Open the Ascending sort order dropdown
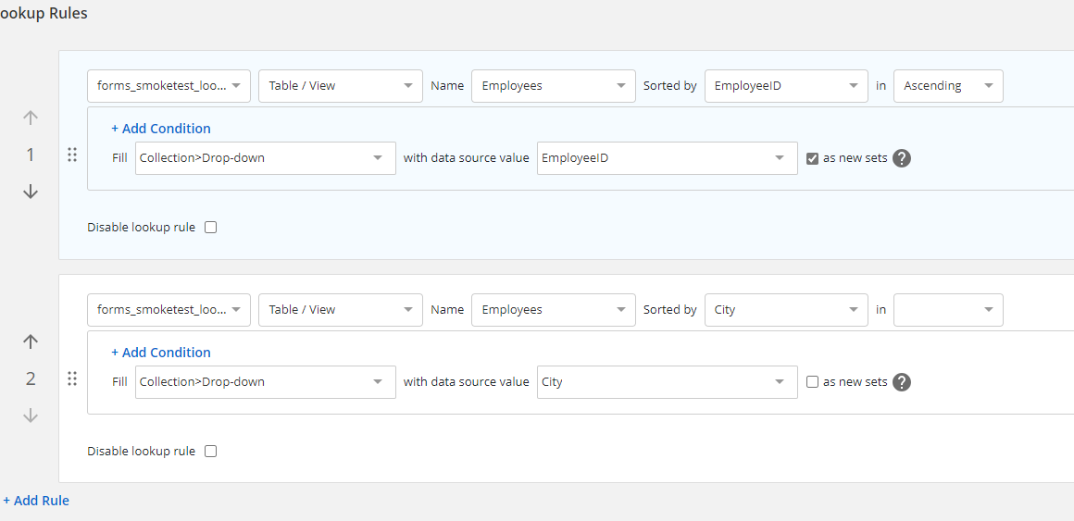The width and height of the screenshot is (1074, 521). (947, 86)
